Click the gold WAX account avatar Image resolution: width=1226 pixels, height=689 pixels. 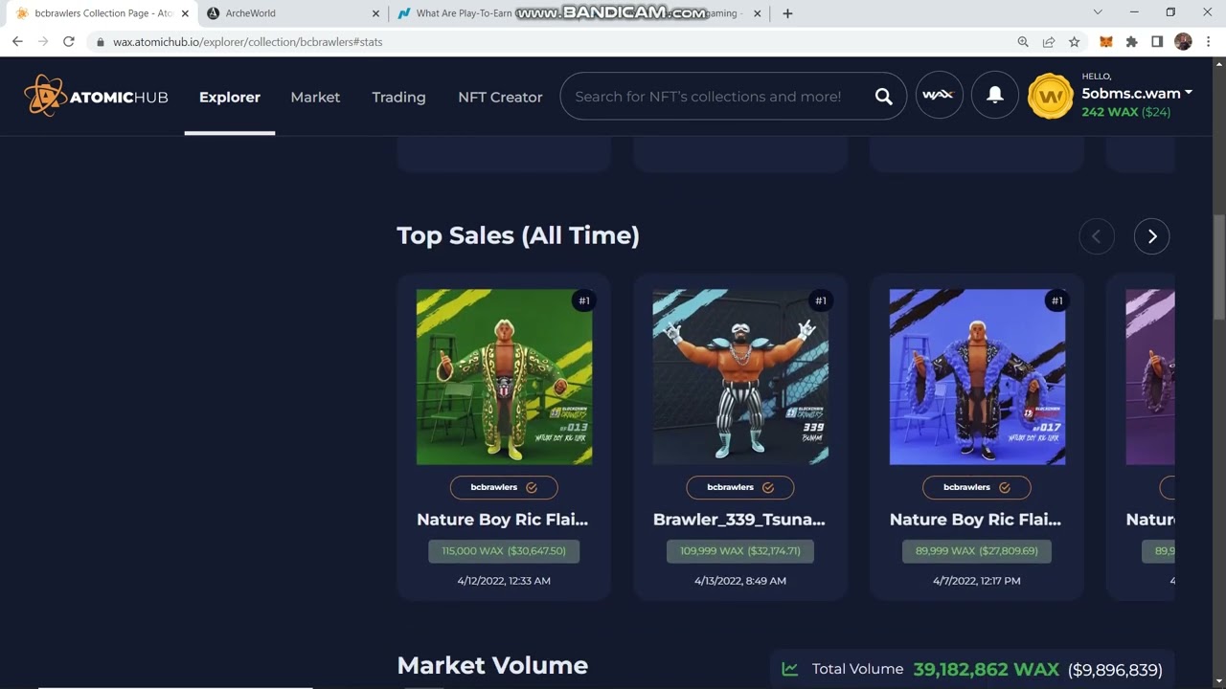[1051, 97]
